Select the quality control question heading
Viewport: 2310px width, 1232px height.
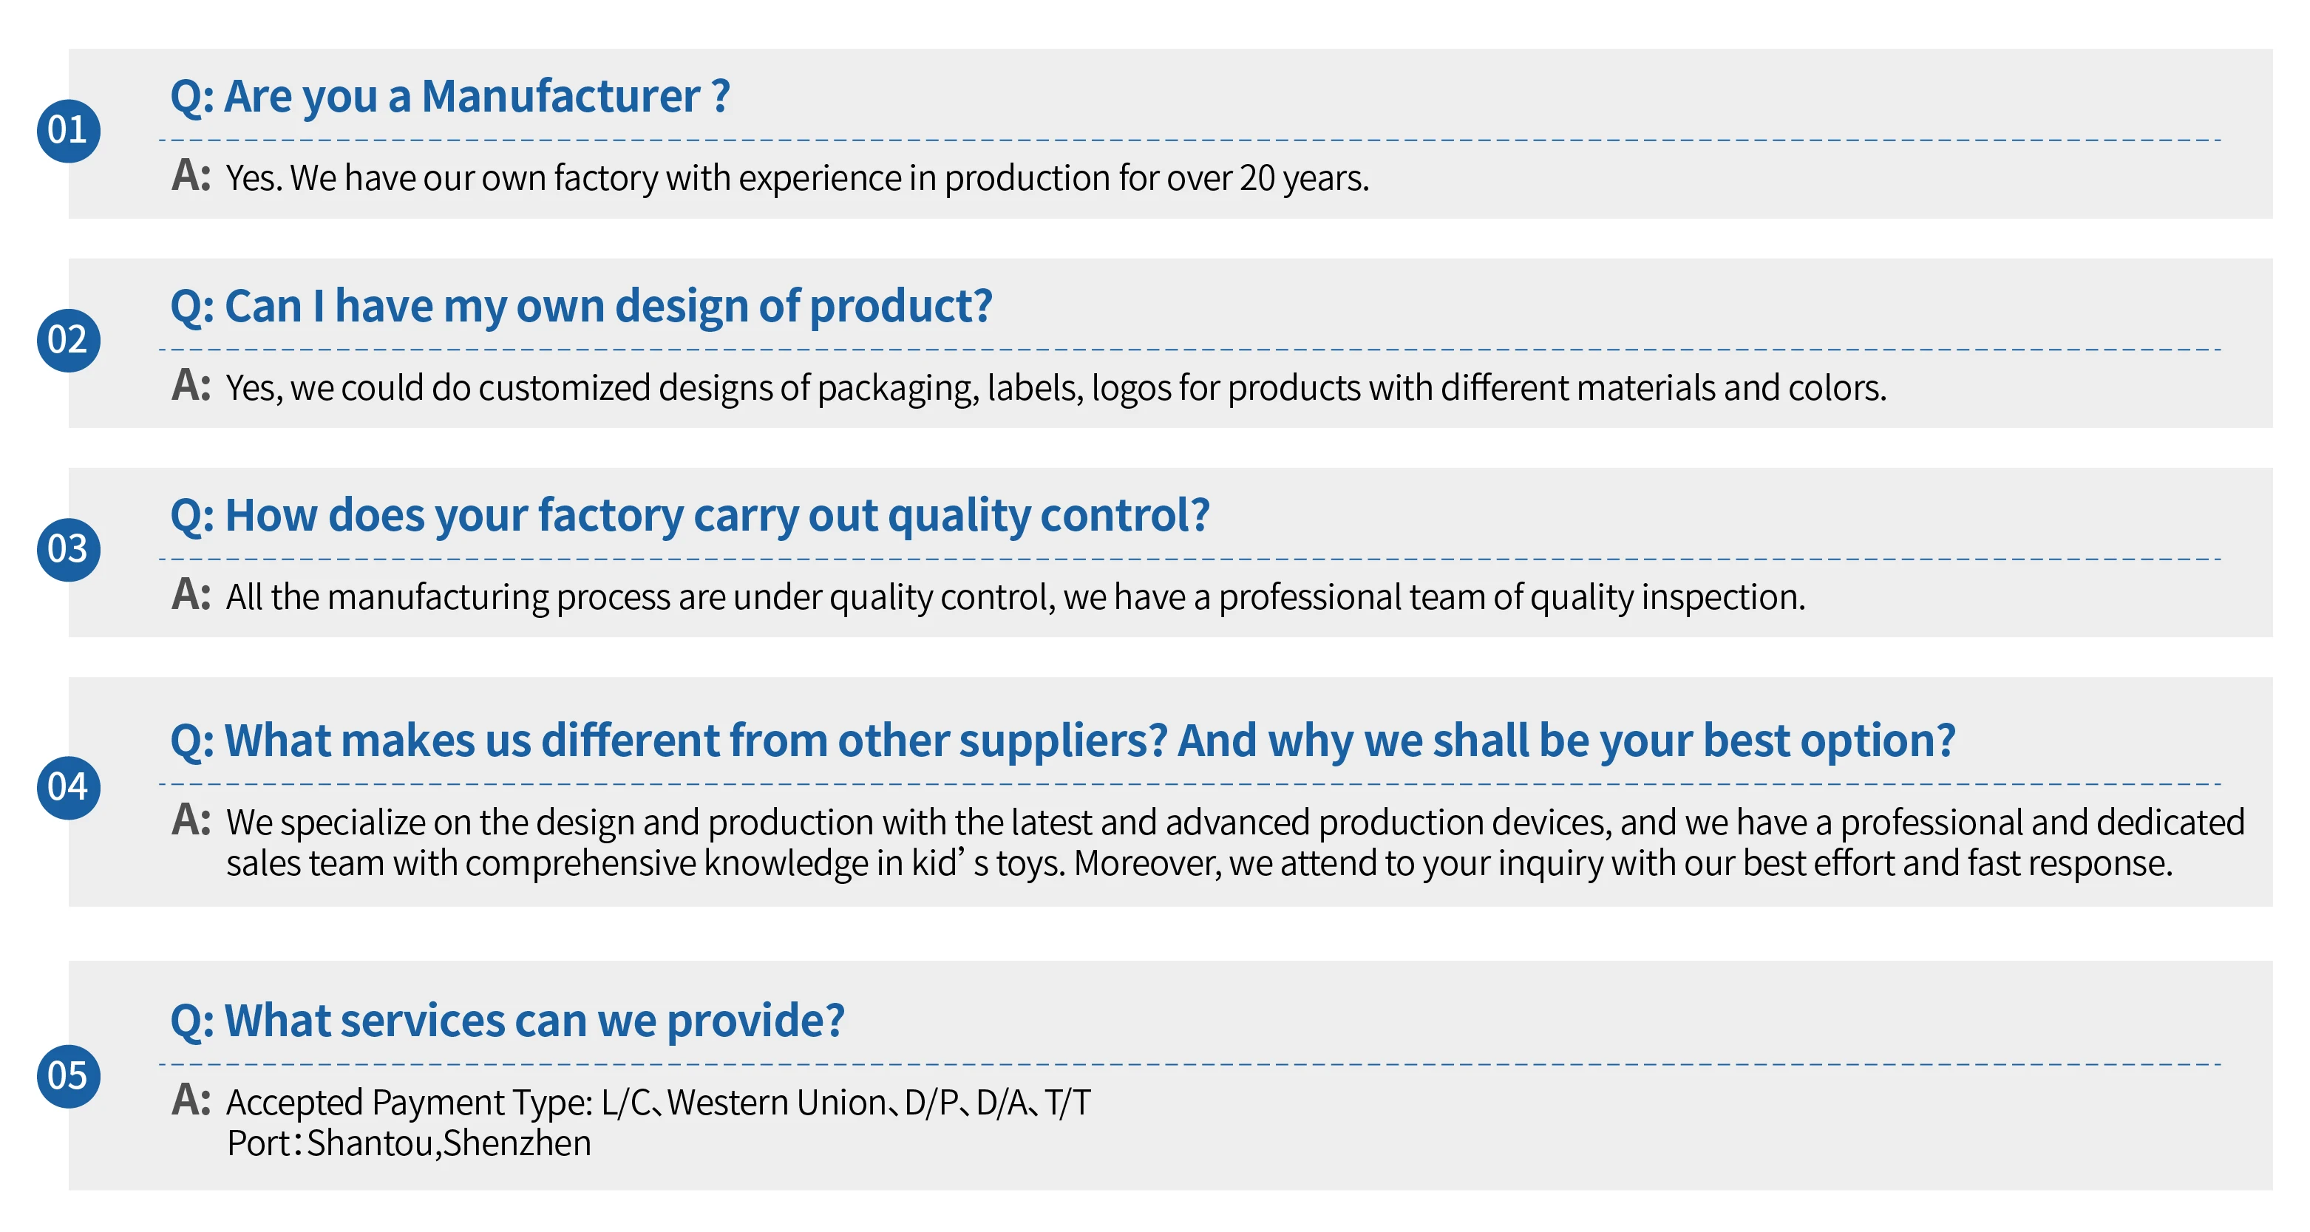[x=690, y=516]
